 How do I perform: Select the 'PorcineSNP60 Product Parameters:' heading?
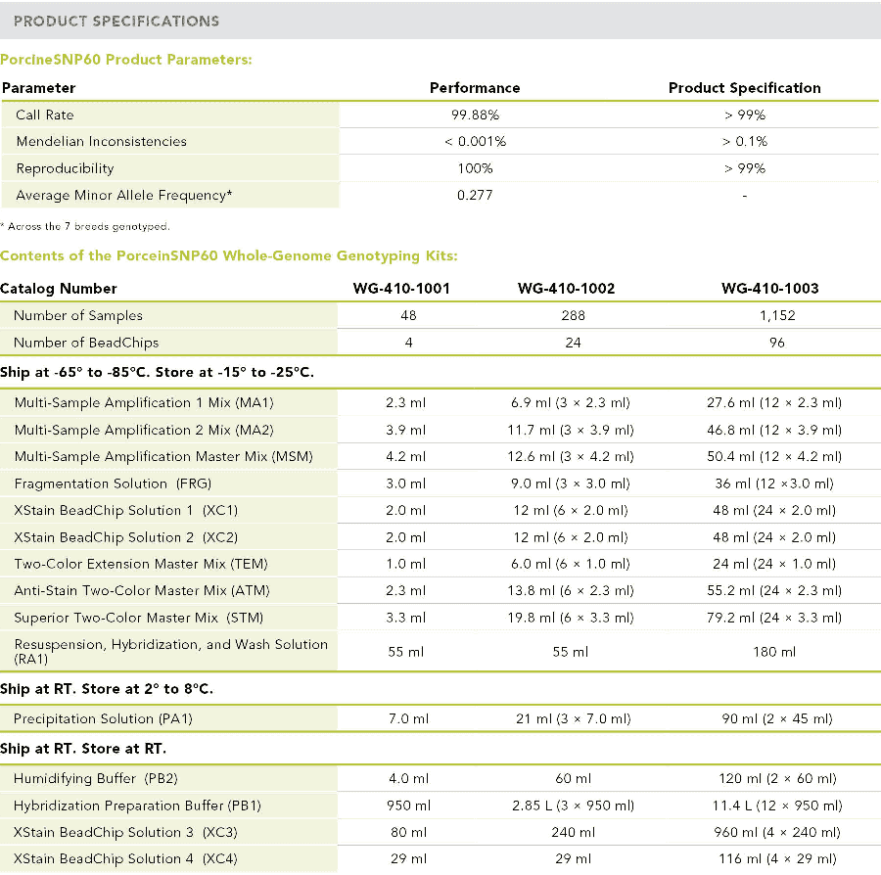(x=126, y=60)
